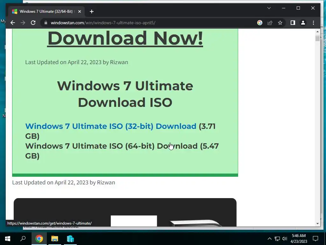Click the scroll-down arrow of the page scrollbar
Viewport: 326px width, 245px height.
317,224
